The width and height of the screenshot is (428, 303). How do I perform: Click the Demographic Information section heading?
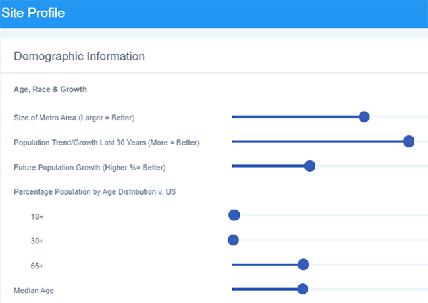80,57
